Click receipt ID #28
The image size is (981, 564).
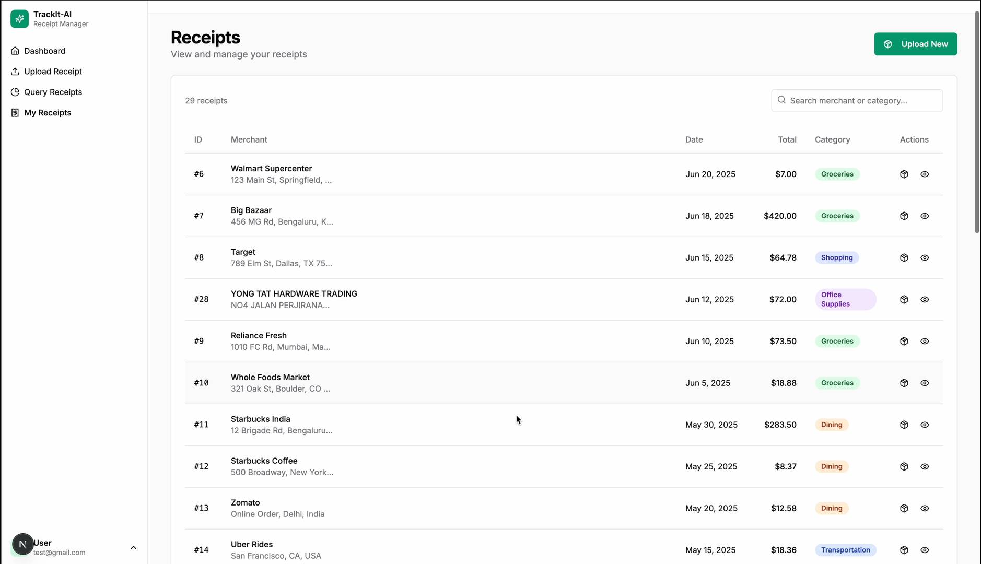point(201,299)
